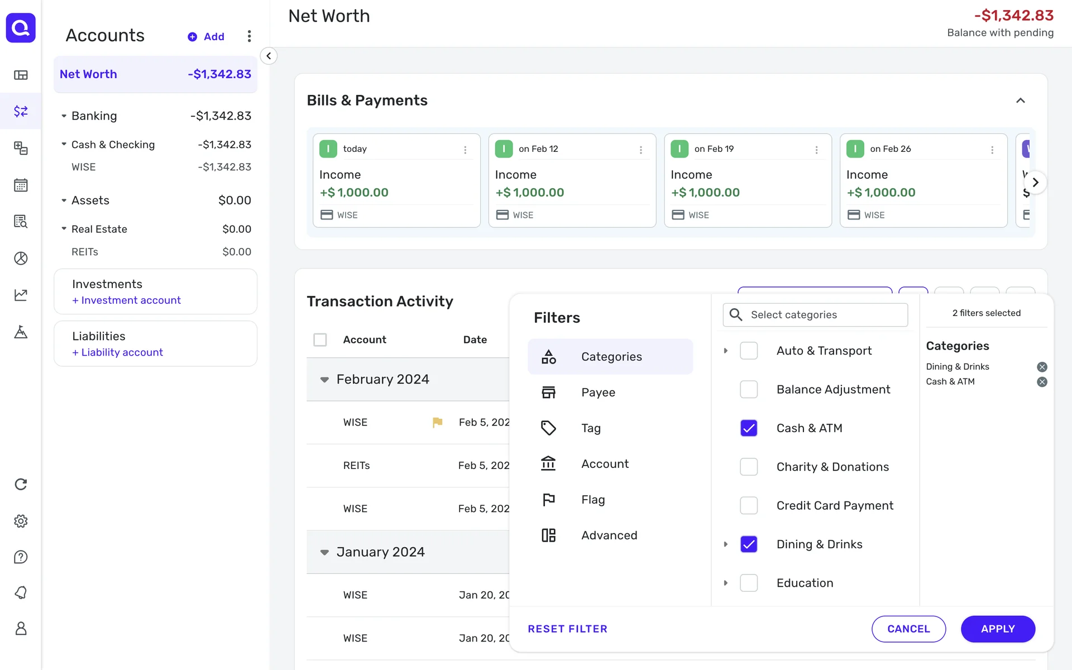Open the calendar icon in sidebar
Image resolution: width=1072 pixels, height=670 pixels.
tap(21, 185)
